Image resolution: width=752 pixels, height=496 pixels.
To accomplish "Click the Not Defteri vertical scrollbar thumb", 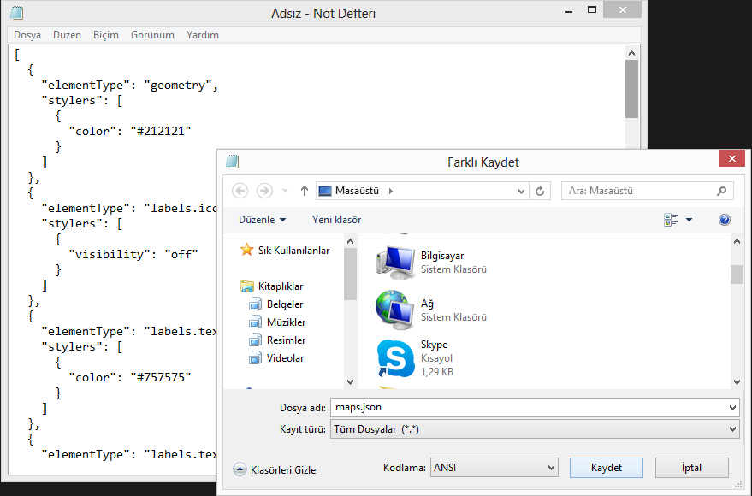I will click(631, 89).
